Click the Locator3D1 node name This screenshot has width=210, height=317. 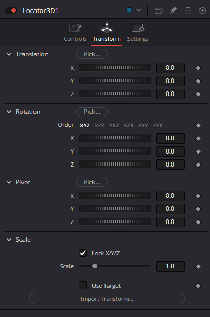tap(40, 11)
